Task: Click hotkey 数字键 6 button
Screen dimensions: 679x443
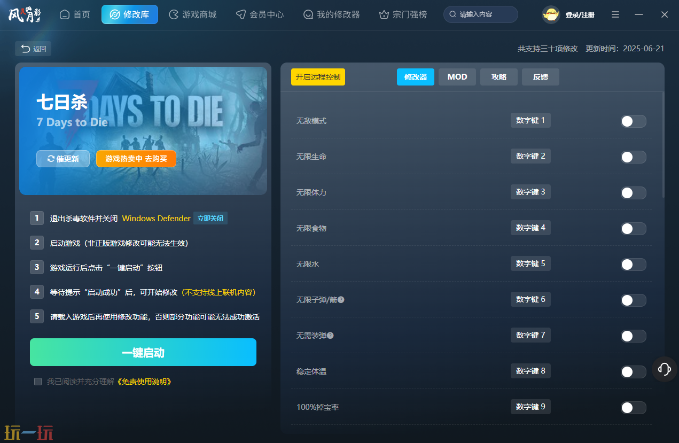Action: (x=530, y=299)
